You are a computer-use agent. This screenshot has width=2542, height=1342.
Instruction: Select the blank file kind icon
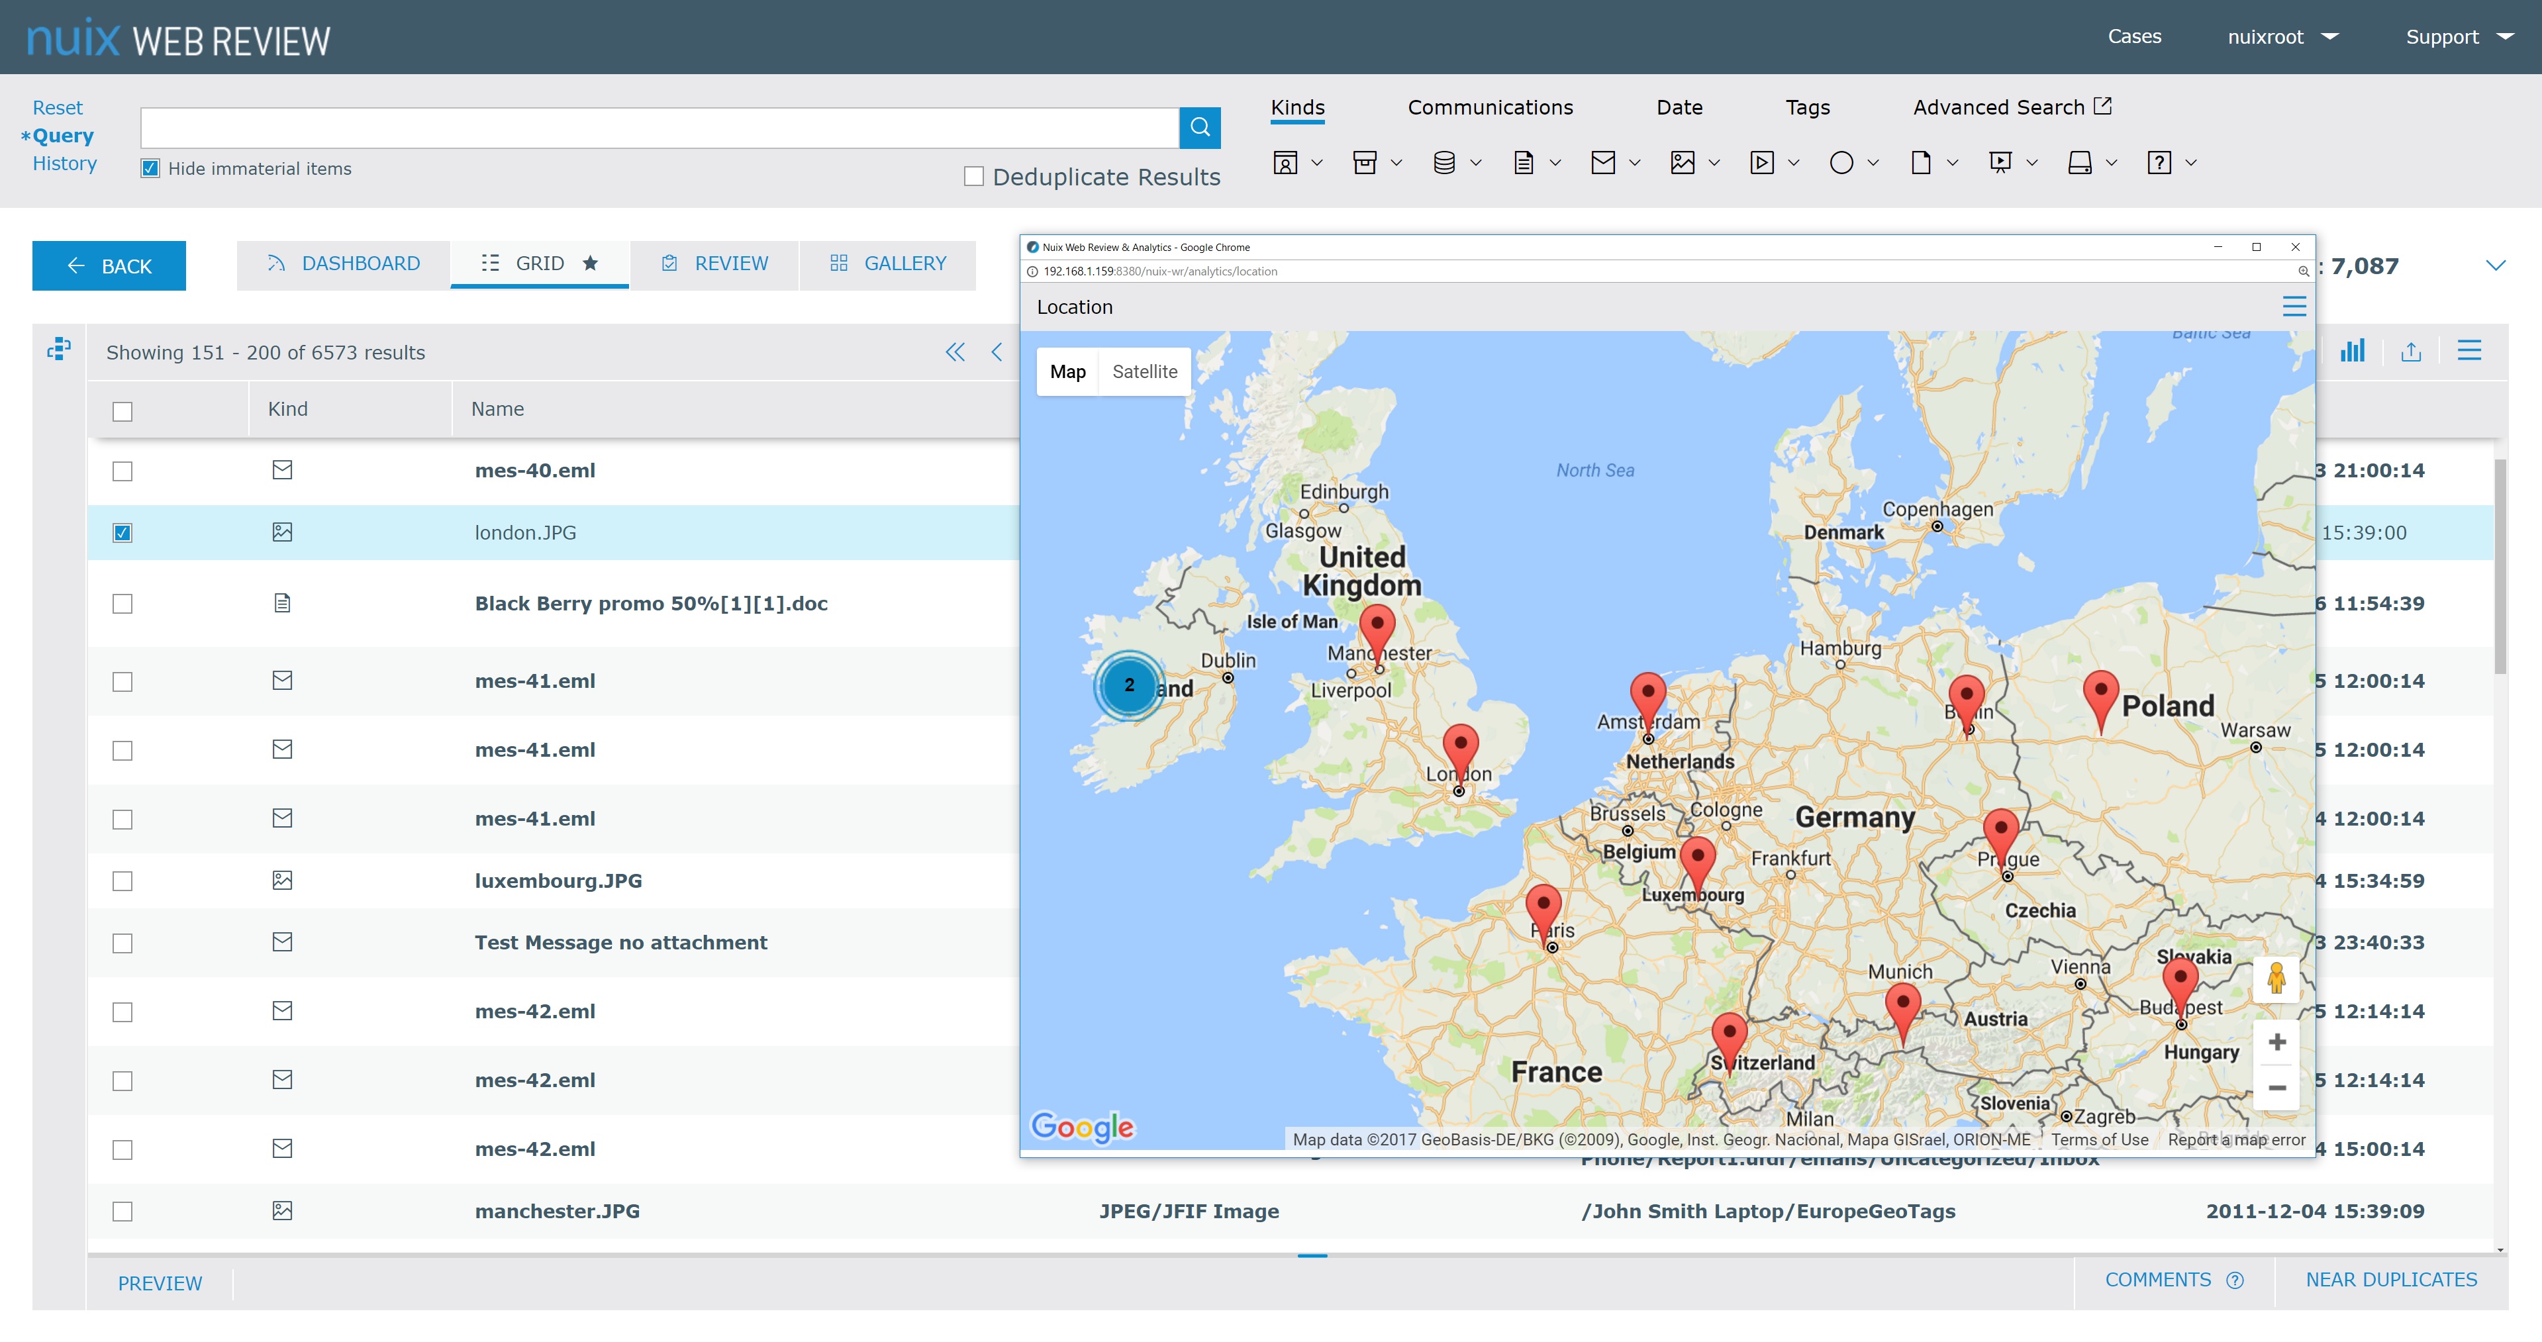click(x=1922, y=163)
